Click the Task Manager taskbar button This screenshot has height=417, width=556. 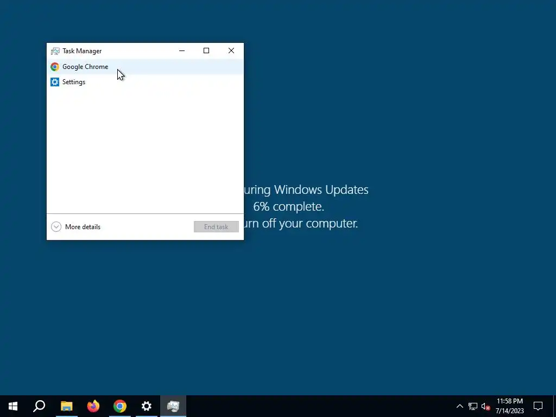click(173, 406)
